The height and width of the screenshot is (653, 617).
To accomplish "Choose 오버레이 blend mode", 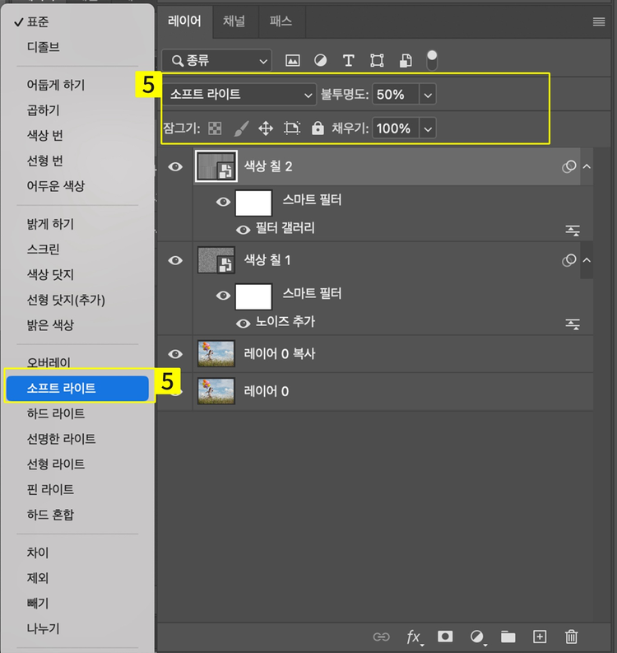I will point(49,362).
